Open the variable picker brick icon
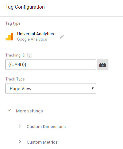 (103, 65)
